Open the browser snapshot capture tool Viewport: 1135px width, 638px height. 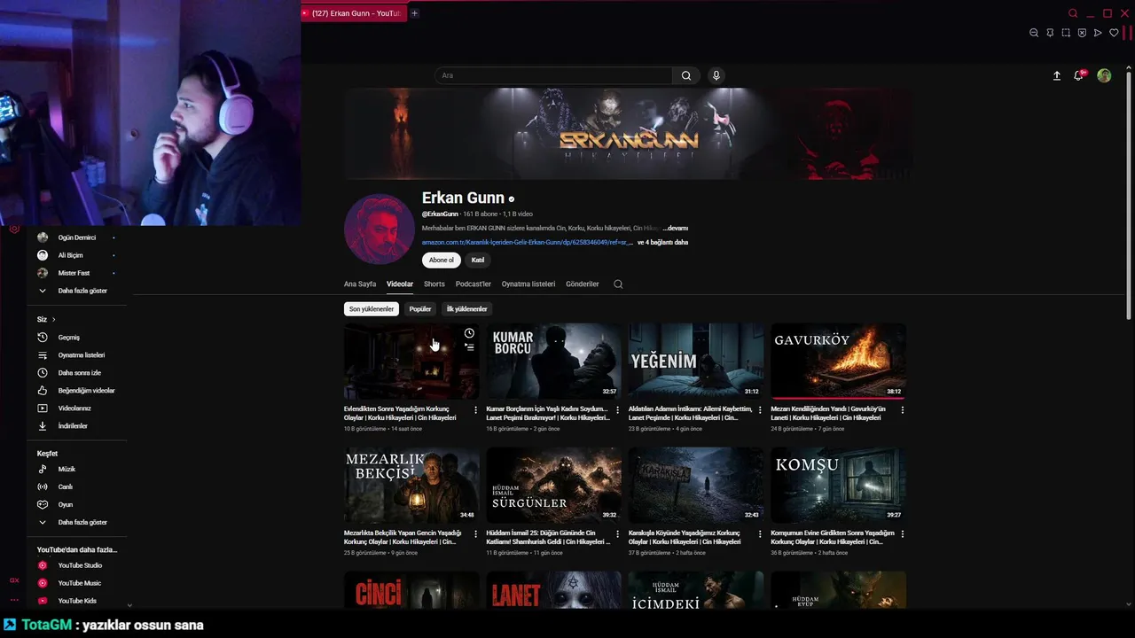click(1066, 33)
